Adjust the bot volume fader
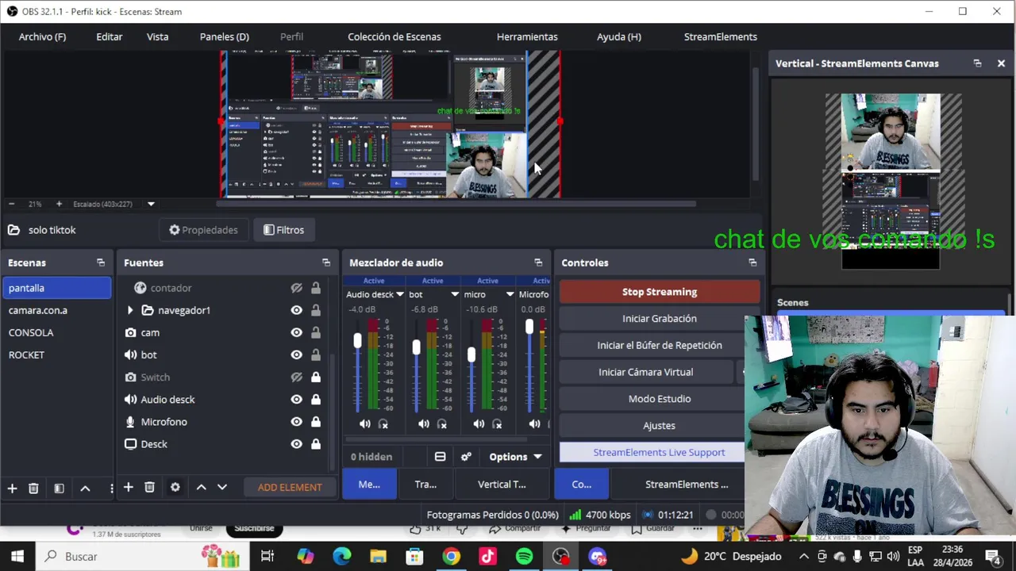The image size is (1016, 571). coord(416,347)
